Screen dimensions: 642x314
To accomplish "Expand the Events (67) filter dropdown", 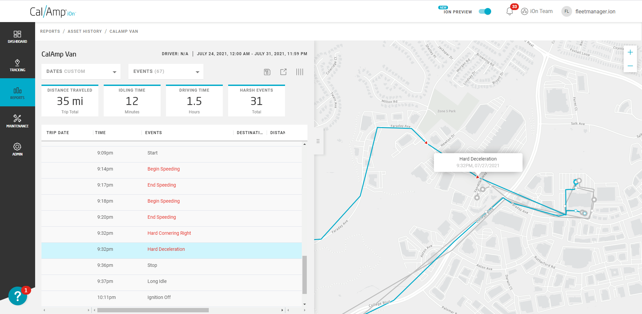I will tap(165, 71).
